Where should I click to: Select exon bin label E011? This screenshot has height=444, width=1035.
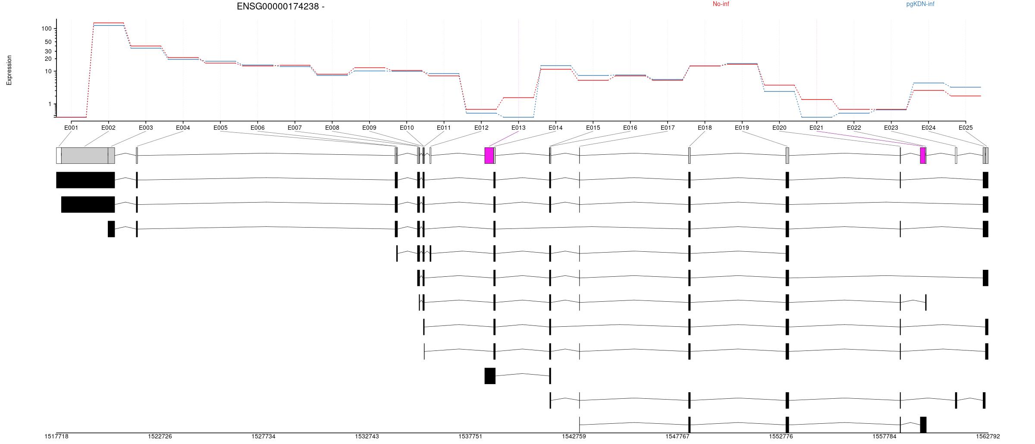tap(444, 128)
